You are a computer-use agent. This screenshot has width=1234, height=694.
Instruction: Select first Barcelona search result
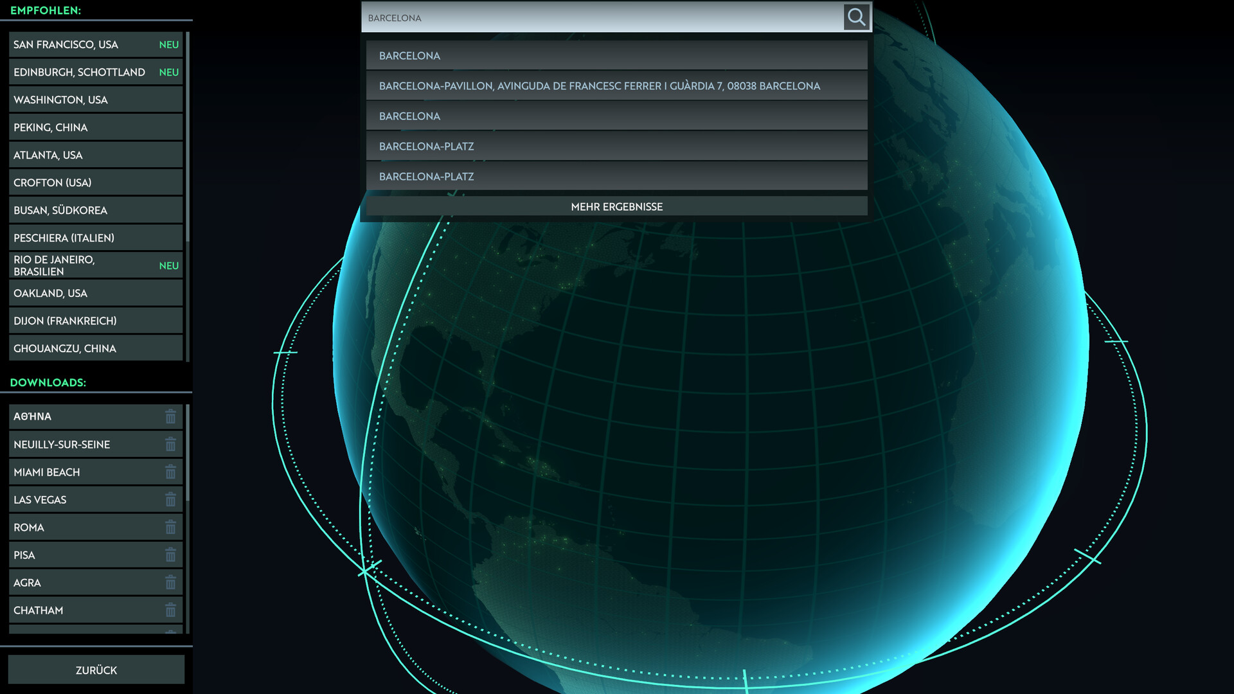[x=616, y=56]
